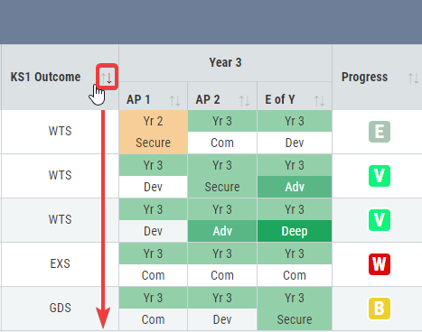Viewport: 422px width, 332px height.
Task: Sort the AP 2 column
Action: coord(244,101)
